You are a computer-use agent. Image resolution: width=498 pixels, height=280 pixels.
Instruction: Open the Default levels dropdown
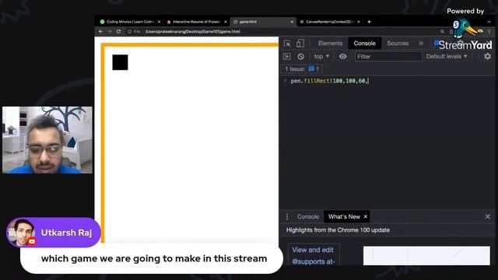(447, 57)
